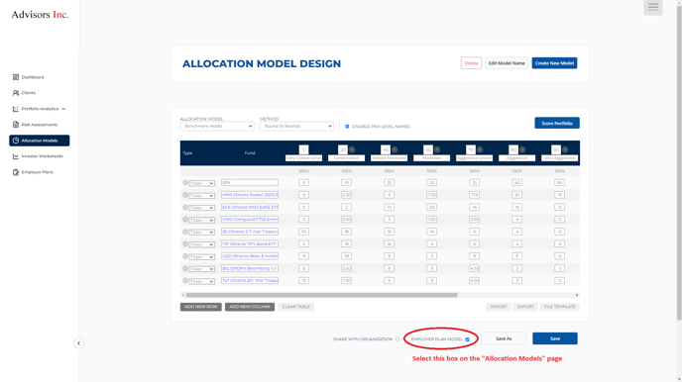
Task: Expand the Portfolio Analytics submenu chevron
Action: 63,109
